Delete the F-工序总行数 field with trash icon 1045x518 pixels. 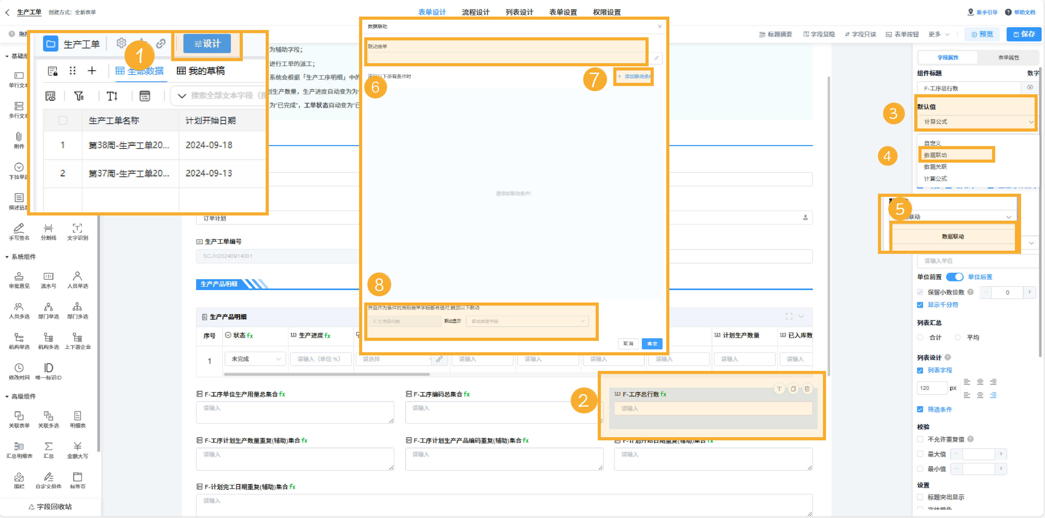tap(807, 389)
